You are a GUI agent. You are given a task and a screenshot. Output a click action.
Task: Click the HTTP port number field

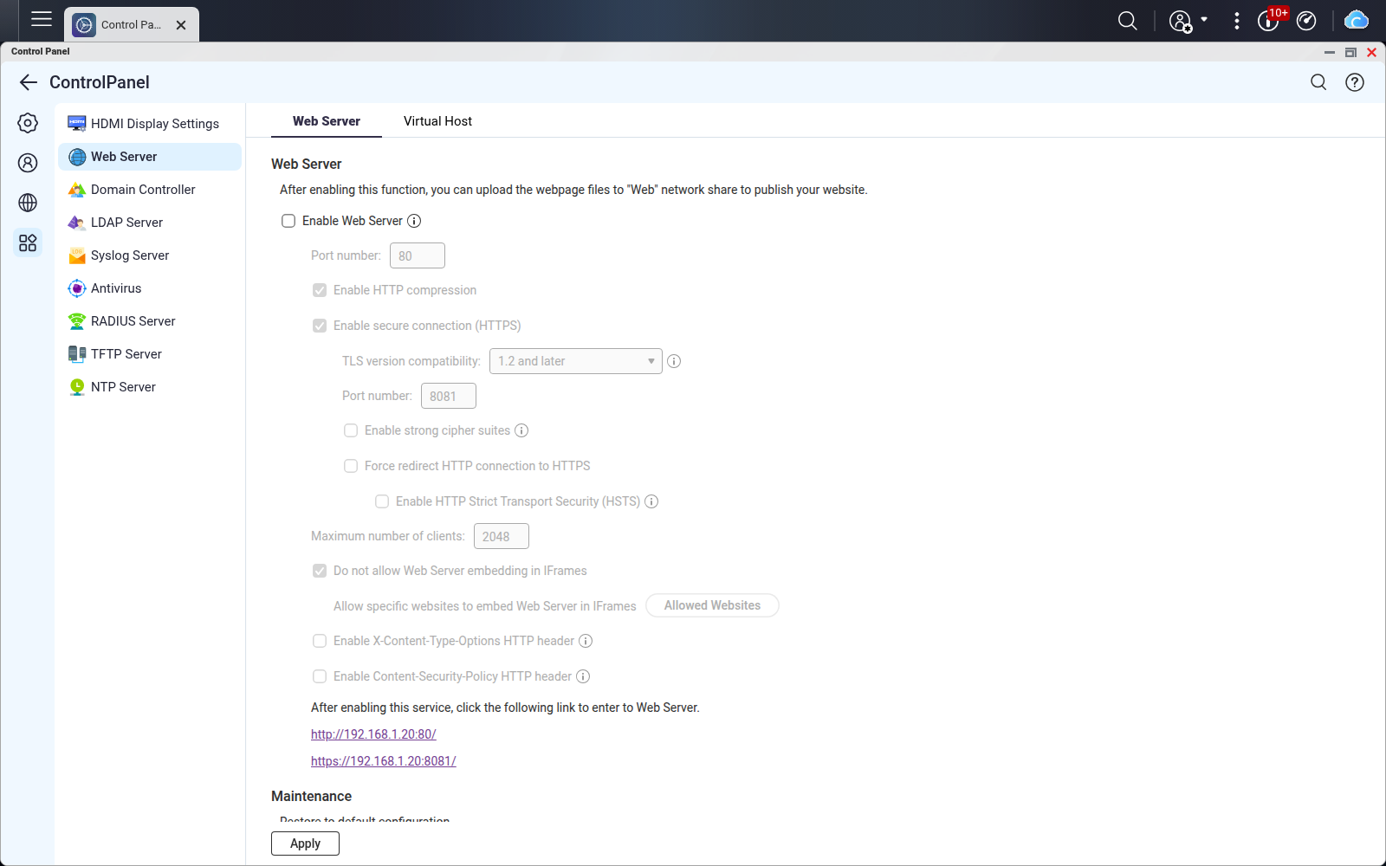pos(418,255)
